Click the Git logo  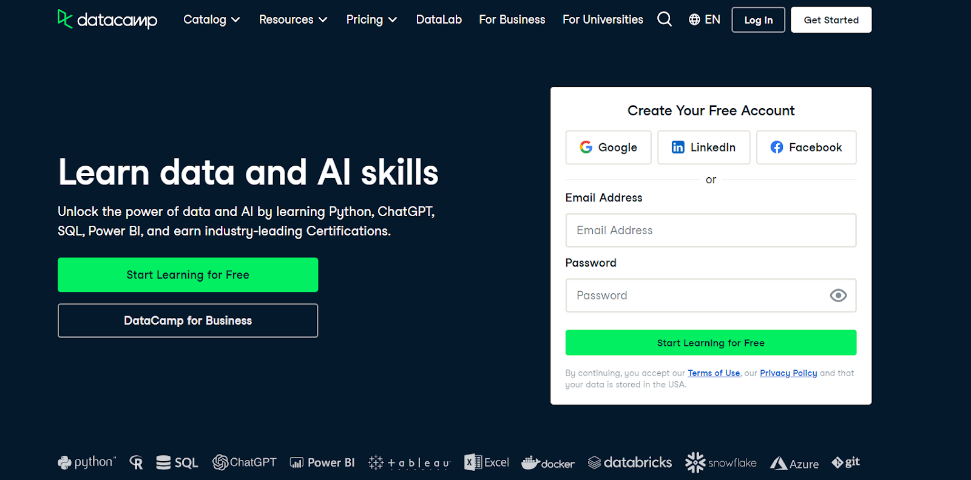point(845,462)
